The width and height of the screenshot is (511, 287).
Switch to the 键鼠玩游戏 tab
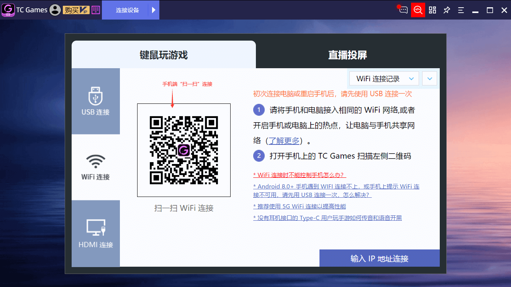coord(164,55)
